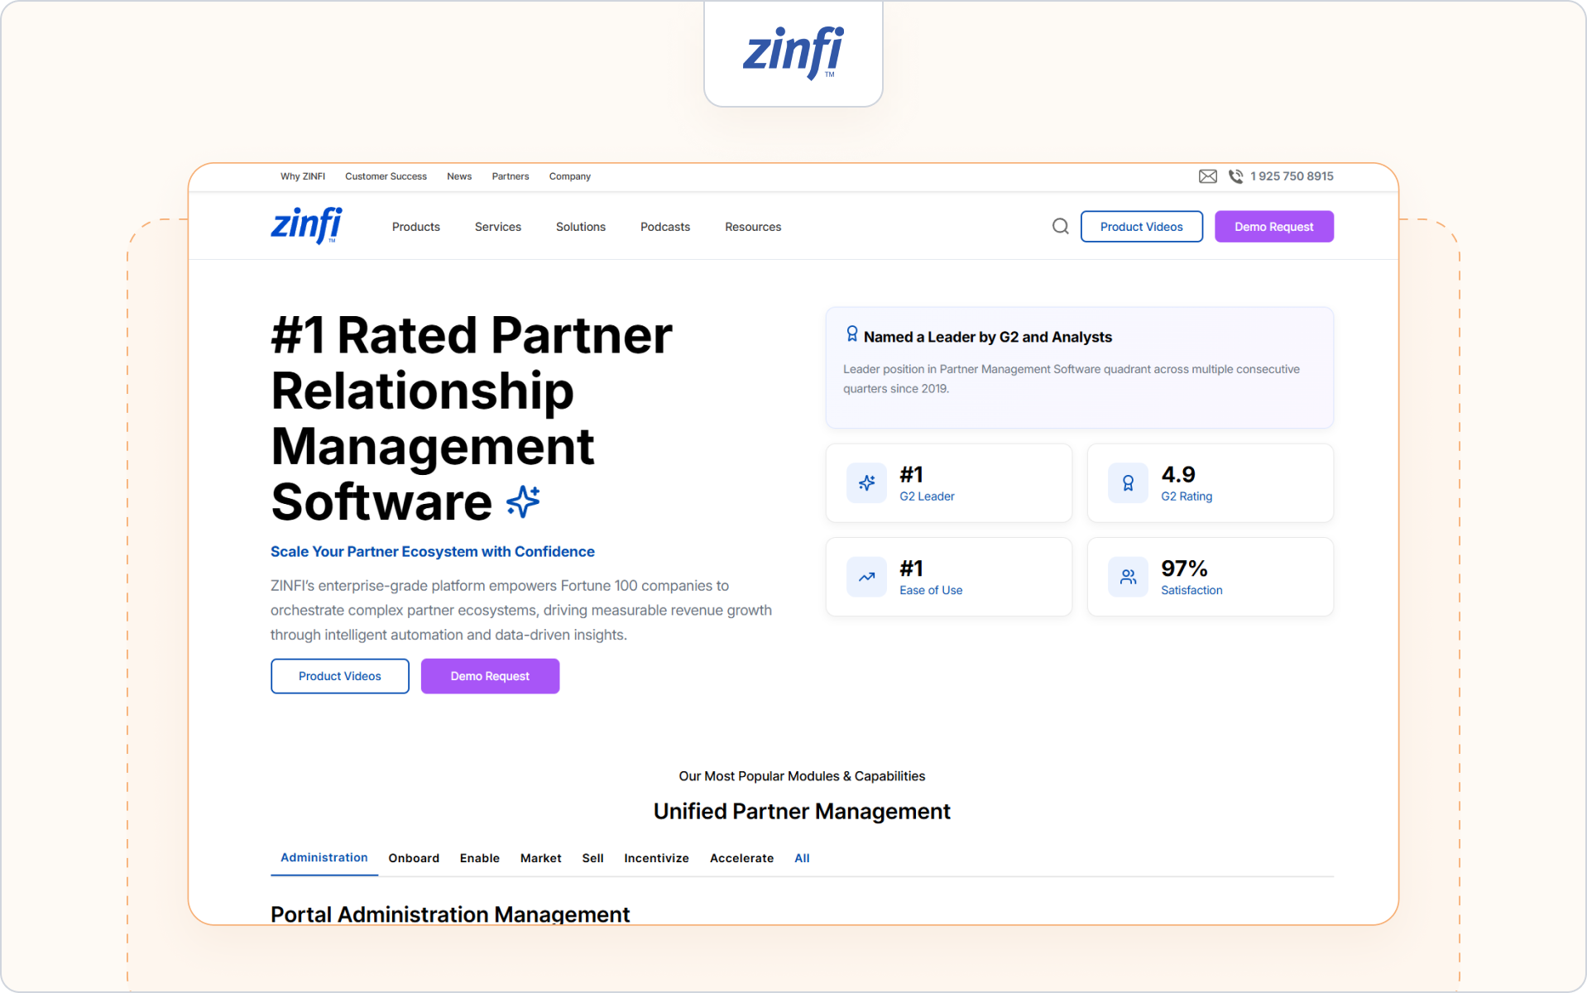
Task: Click the Satisfaction label
Action: [1191, 590]
